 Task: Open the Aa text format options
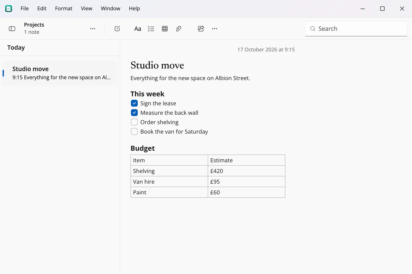coord(138,29)
